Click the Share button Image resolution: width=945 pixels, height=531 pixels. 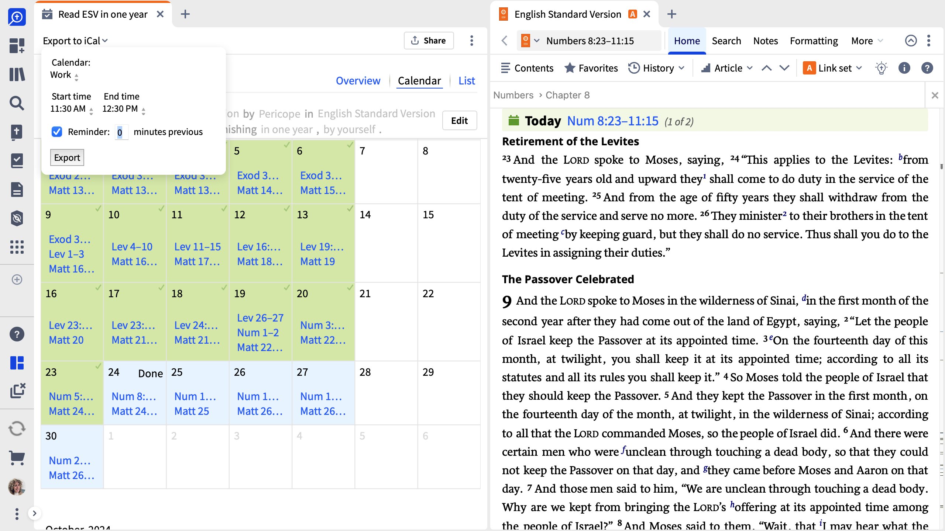[x=429, y=41]
